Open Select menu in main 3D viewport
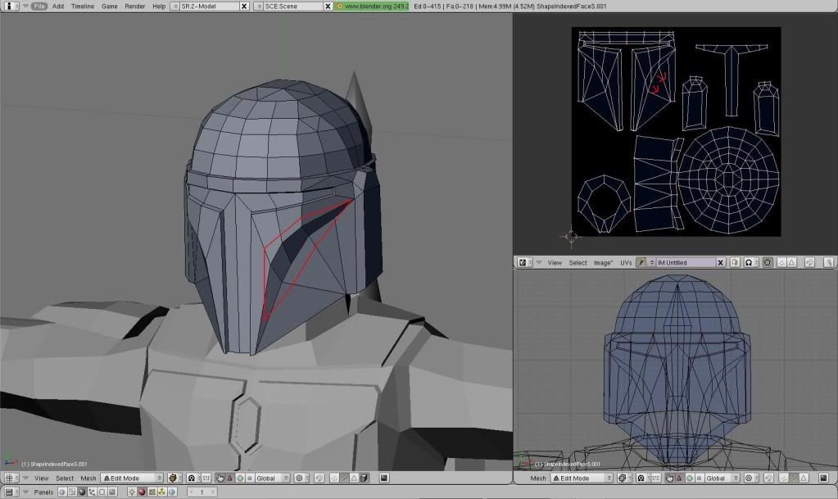Image resolution: width=838 pixels, height=499 pixels. (x=65, y=479)
